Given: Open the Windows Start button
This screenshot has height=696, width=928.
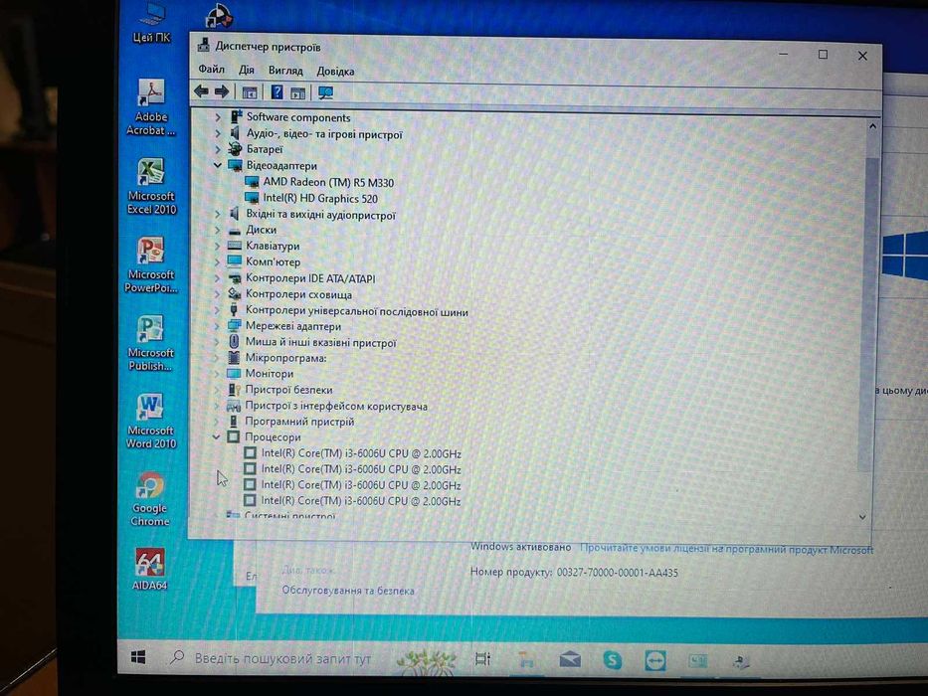Looking at the screenshot, I should pyautogui.click(x=138, y=657).
